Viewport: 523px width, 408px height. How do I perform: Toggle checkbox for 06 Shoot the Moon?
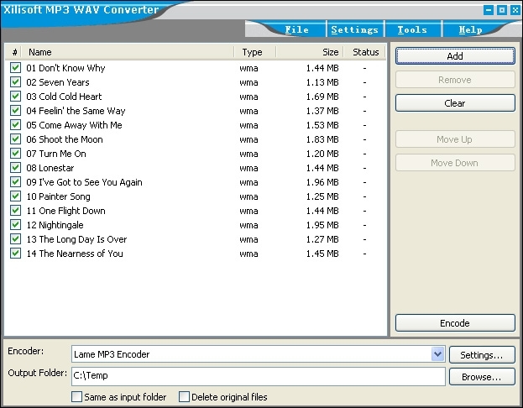(15, 139)
